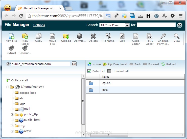187x139 pixels.
Task: Click the Edit pencil icon
Action: 122,36
